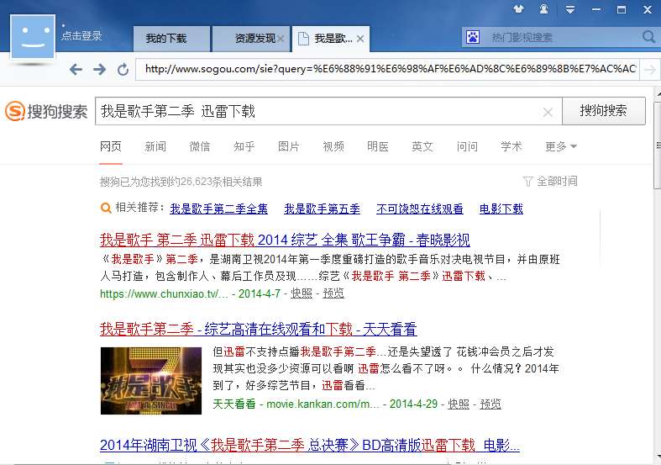
Task: Clear the Sogou search query with X
Action: [x=548, y=112]
